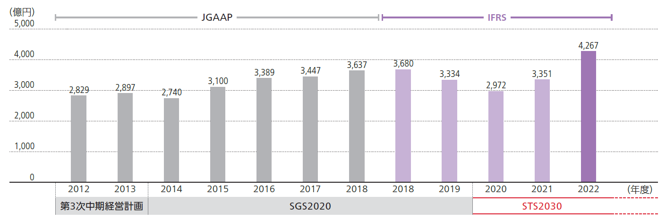
Task: Select the 2018 label under the 3,680 bar
Action: [403, 189]
